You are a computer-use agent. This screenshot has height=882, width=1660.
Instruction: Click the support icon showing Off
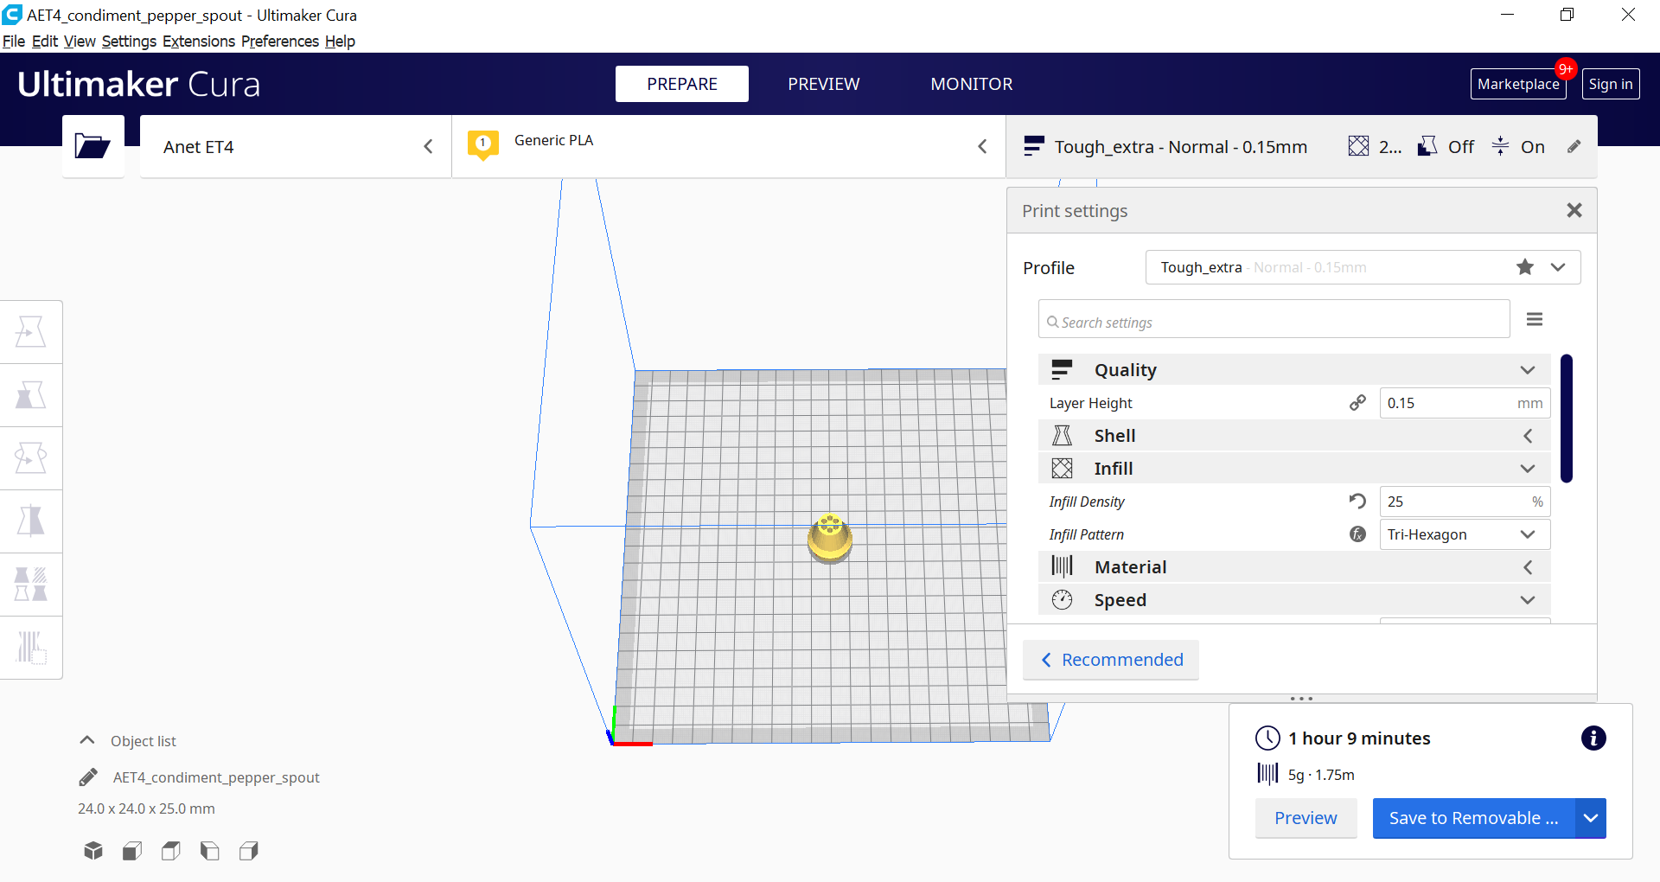tap(1427, 146)
